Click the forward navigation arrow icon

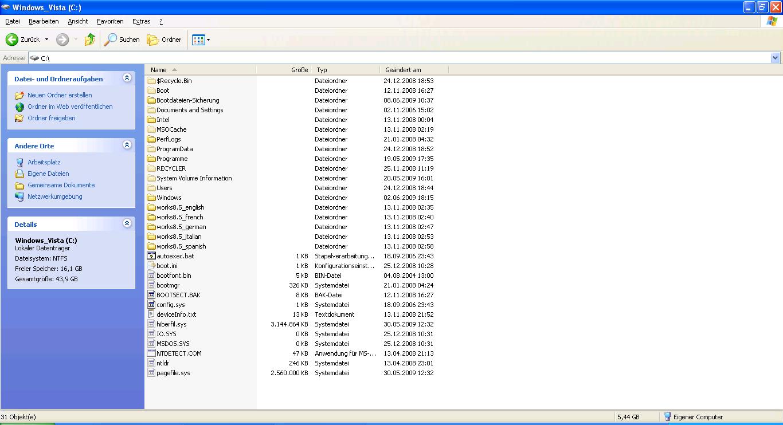62,40
